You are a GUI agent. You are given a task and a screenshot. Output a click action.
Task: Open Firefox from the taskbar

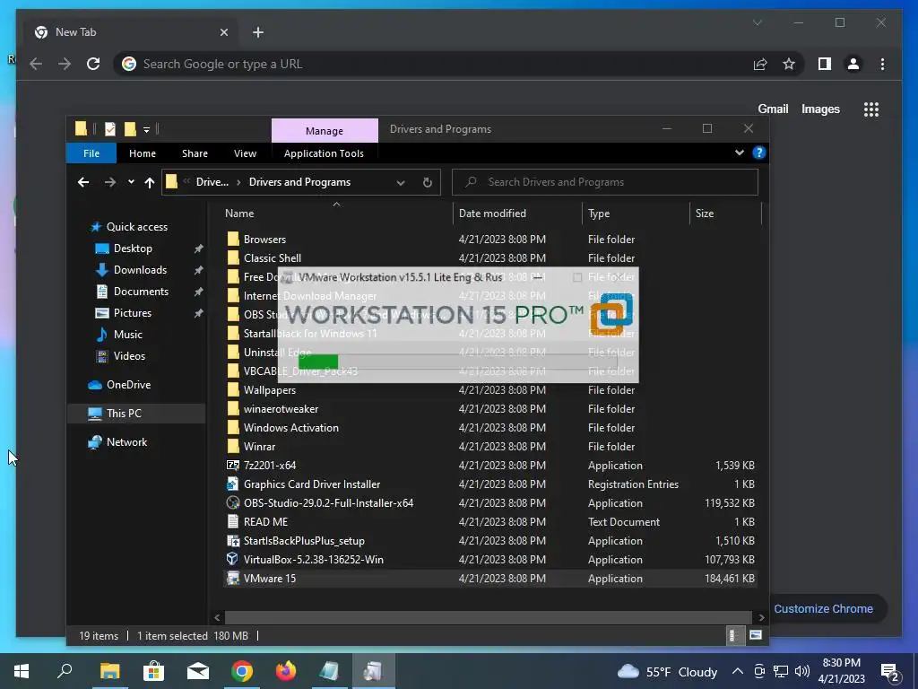tap(286, 671)
